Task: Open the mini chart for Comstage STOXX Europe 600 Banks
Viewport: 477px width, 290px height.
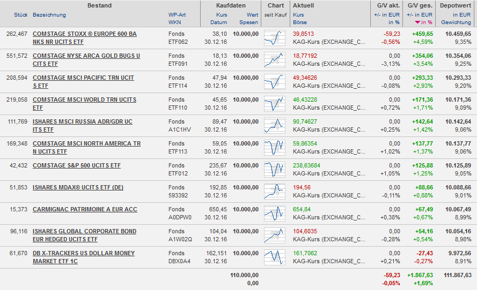Action: (275, 38)
